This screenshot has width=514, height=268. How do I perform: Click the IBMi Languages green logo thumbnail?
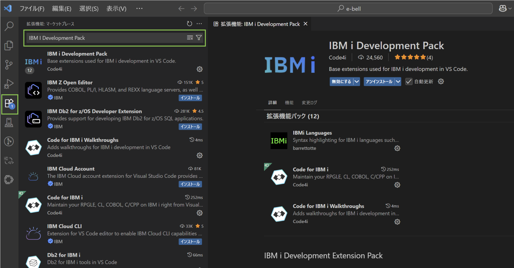click(279, 141)
